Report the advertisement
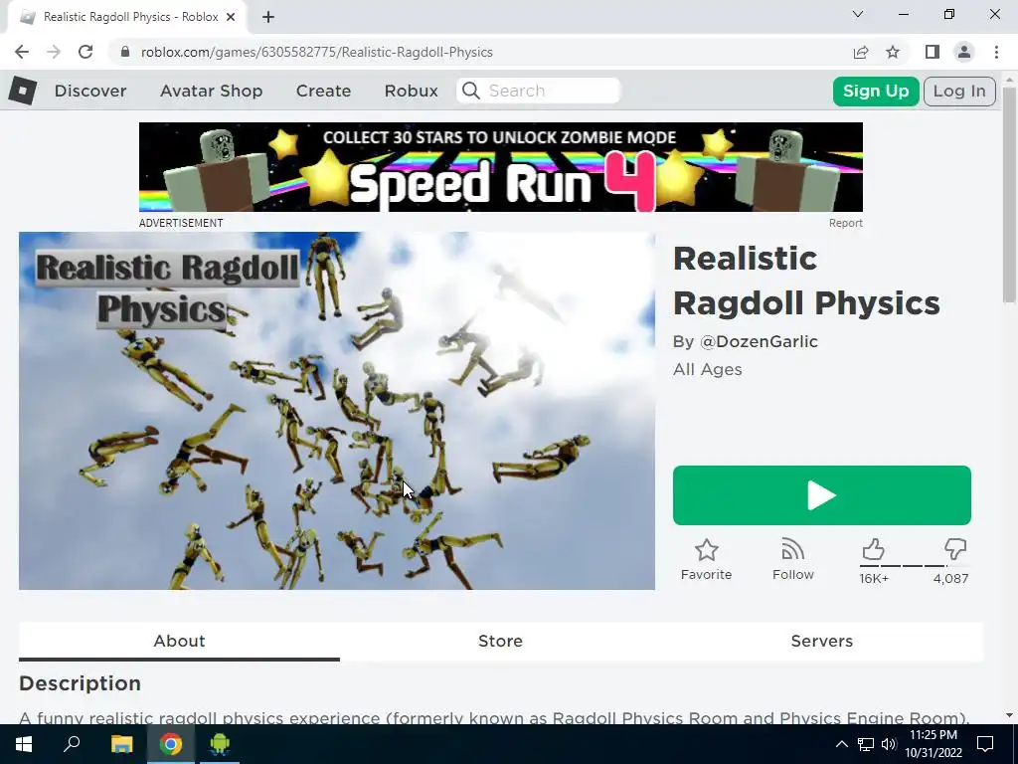Screen dimensions: 1018x764 pyautogui.click(x=845, y=223)
